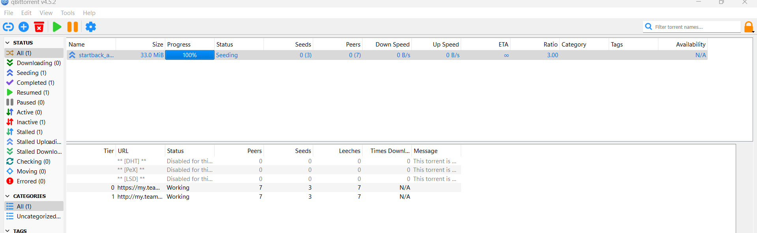Click the orange Pause icon in toolbar
The height and width of the screenshot is (233, 757).
[x=73, y=27]
